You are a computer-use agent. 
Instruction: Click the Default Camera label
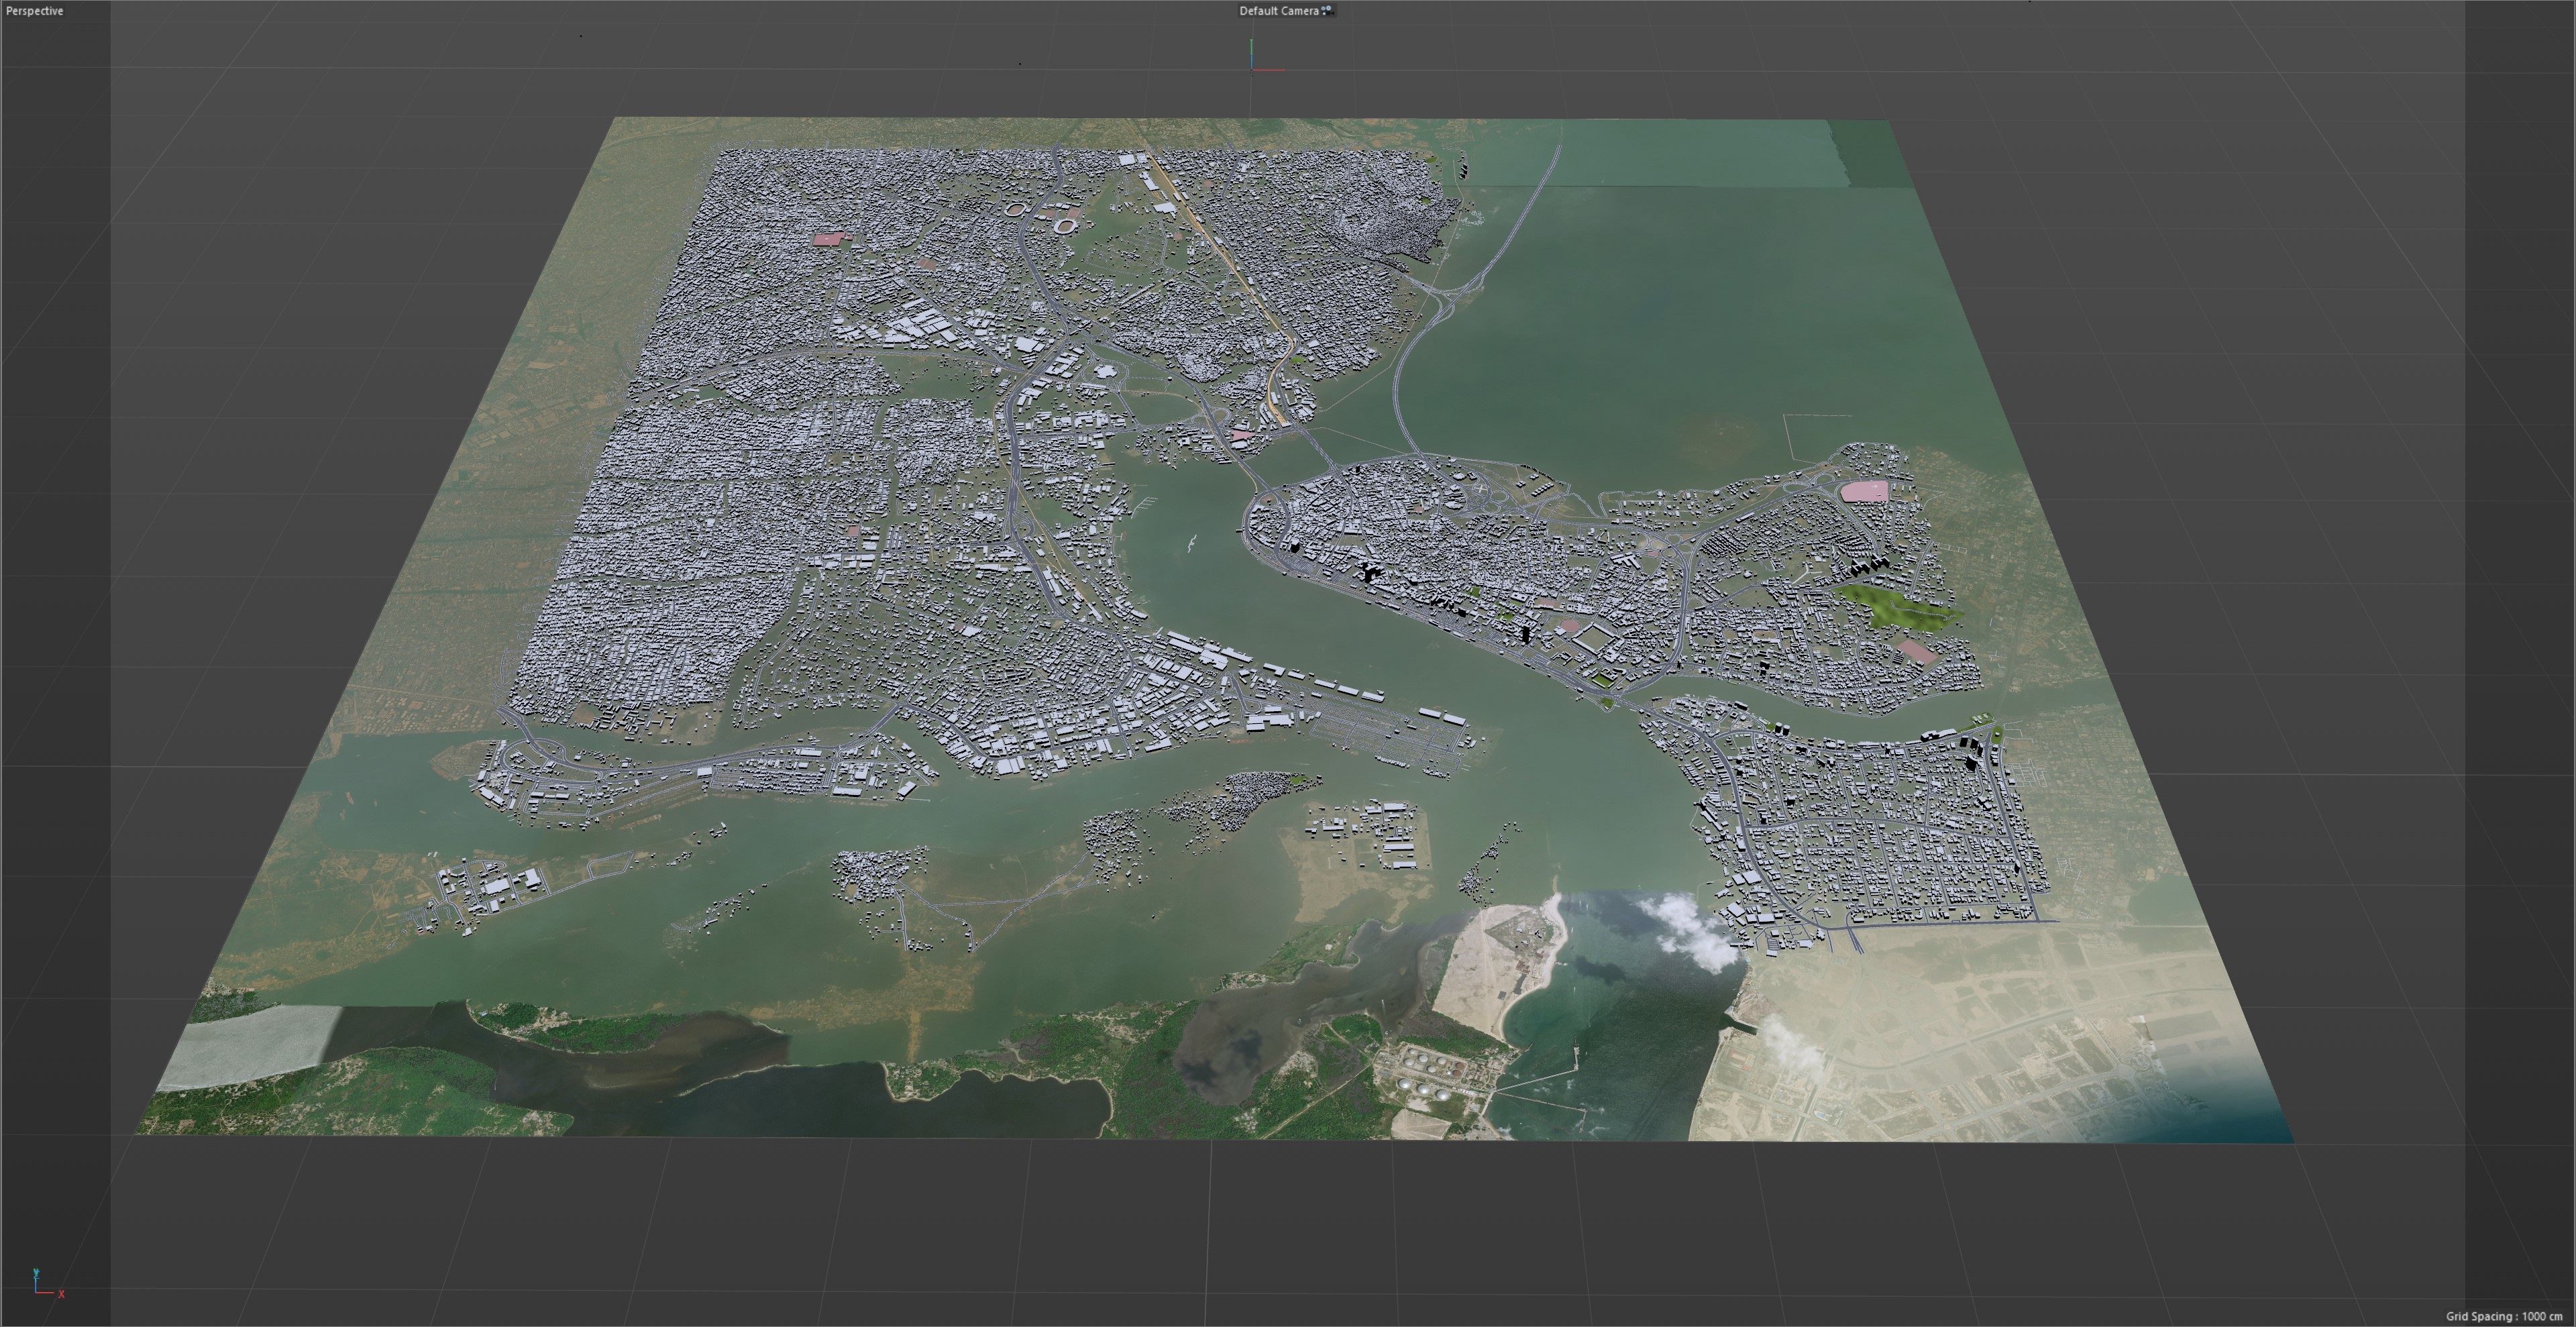tap(1278, 11)
